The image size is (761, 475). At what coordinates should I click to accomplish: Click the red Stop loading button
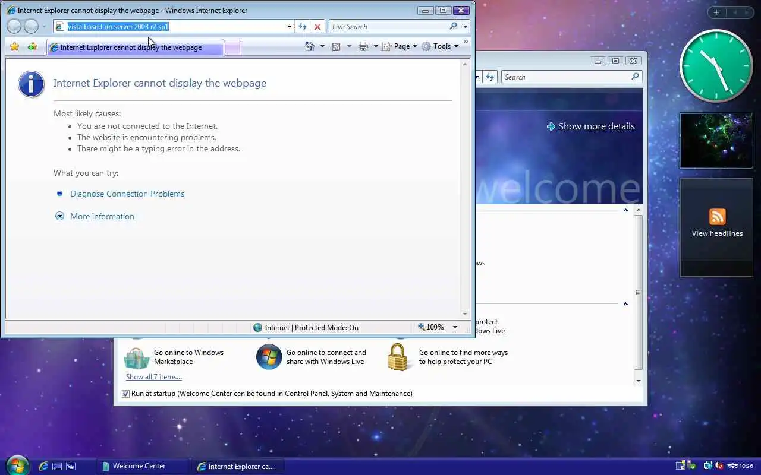coord(317,27)
